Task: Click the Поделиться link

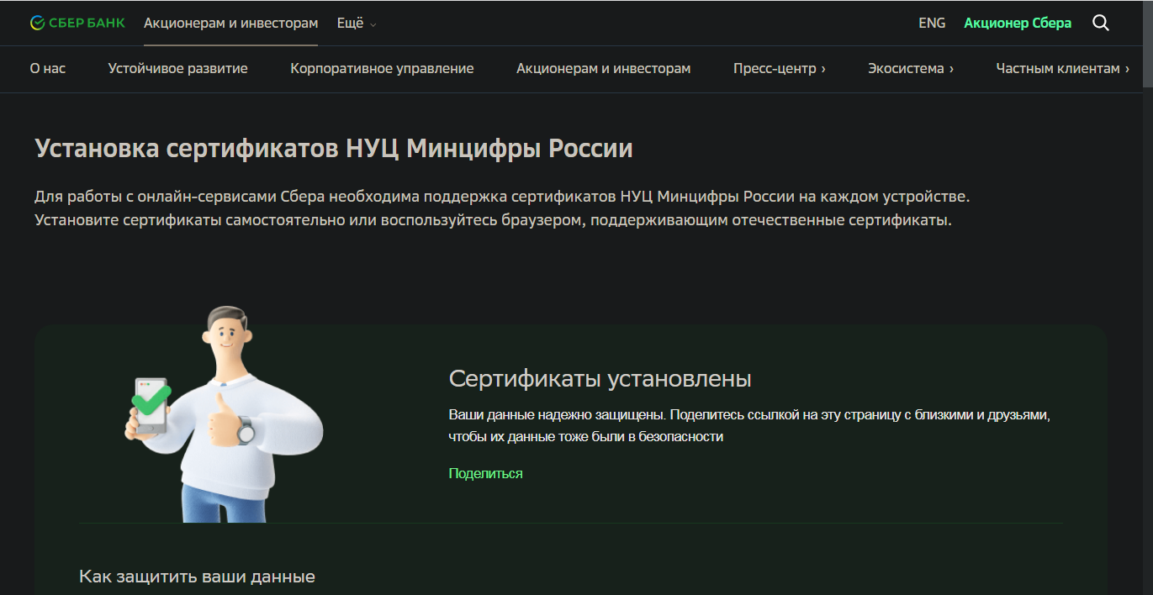Action: 485,473
